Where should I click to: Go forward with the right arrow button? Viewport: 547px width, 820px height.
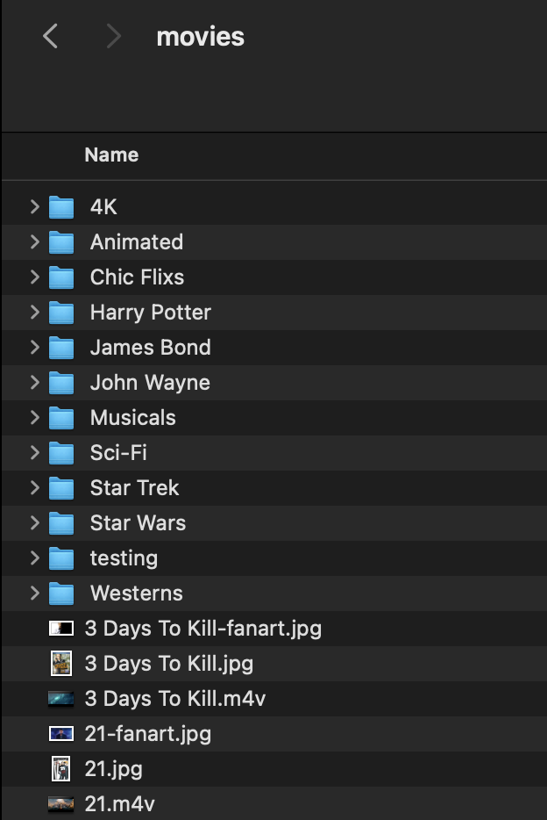pos(113,36)
